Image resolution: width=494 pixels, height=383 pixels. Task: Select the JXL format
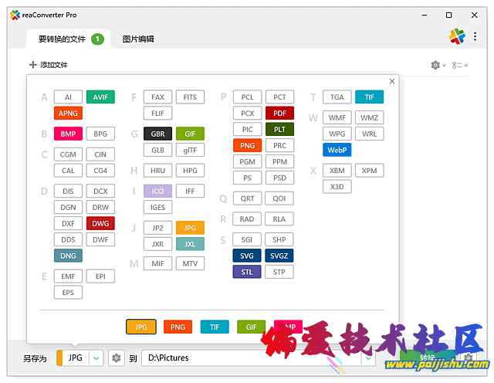[x=190, y=244]
